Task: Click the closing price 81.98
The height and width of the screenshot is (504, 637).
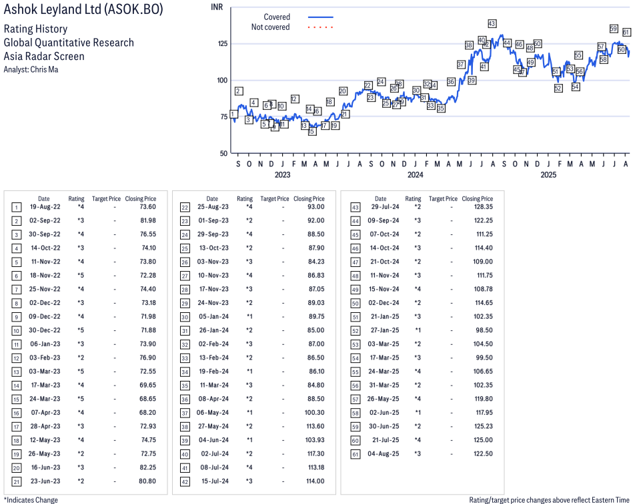Action: 148,220
